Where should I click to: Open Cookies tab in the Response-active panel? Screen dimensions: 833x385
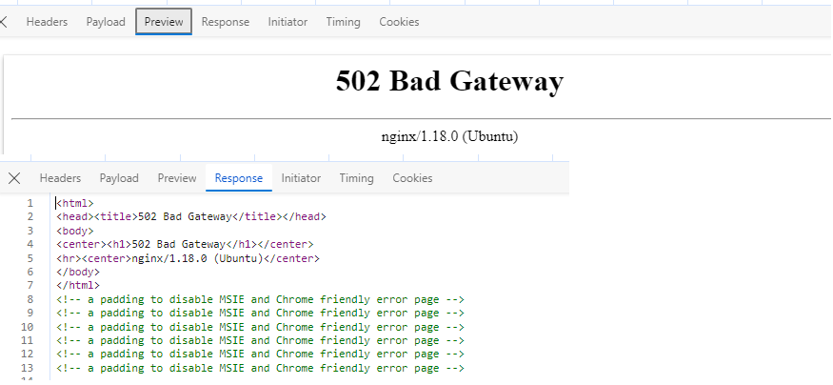(412, 178)
